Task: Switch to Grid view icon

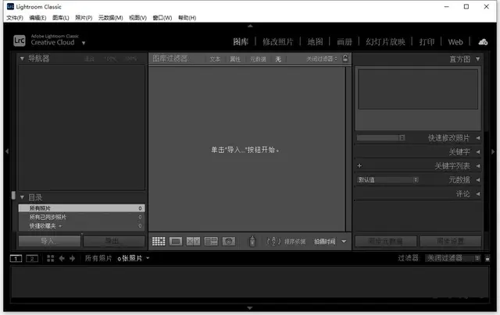Action: pyautogui.click(x=159, y=242)
